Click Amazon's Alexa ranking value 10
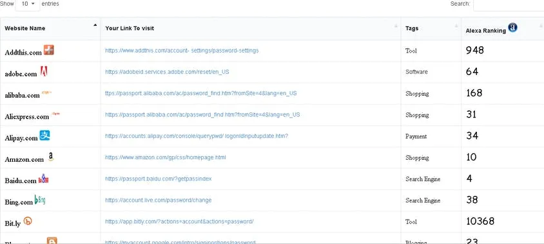 click(471, 157)
